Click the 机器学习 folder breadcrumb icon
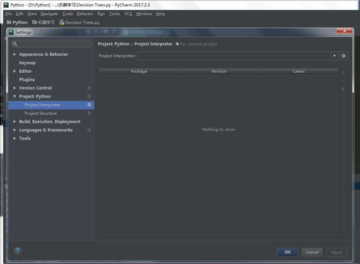The height and width of the screenshot is (264, 360). [x=34, y=22]
